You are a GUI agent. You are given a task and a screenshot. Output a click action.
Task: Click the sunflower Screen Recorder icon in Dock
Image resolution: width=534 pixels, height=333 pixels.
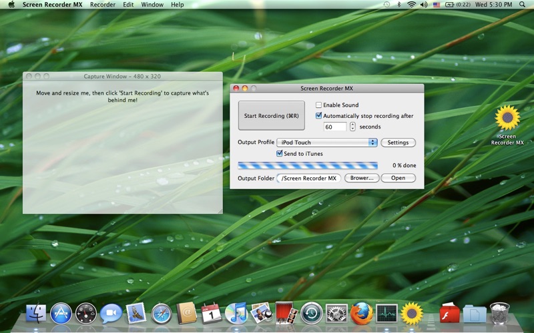[x=412, y=312]
